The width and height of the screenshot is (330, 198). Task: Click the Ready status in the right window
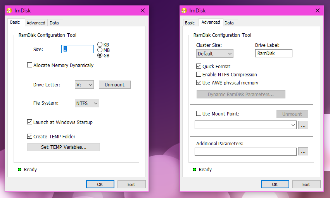[x=202, y=170]
